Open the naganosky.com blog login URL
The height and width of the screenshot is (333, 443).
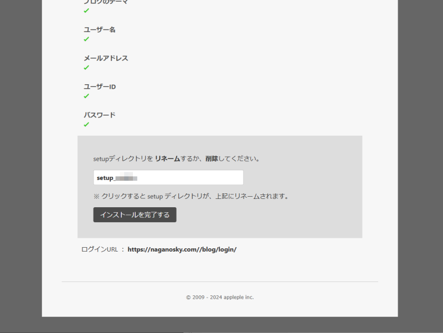pos(182,249)
